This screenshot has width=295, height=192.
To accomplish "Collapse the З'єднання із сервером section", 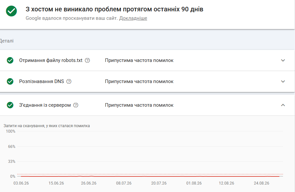I will pyautogui.click(x=283, y=105).
